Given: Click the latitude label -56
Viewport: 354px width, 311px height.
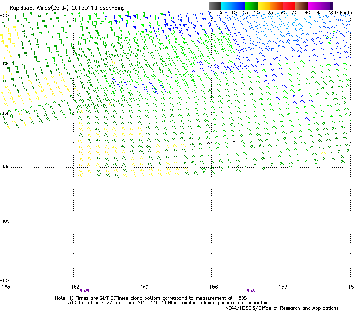Looking at the screenshot, I should click(x=4, y=166).
